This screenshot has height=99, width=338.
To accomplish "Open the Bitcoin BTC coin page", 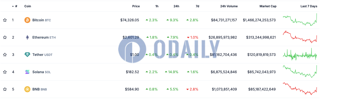I will coord(42,20).
